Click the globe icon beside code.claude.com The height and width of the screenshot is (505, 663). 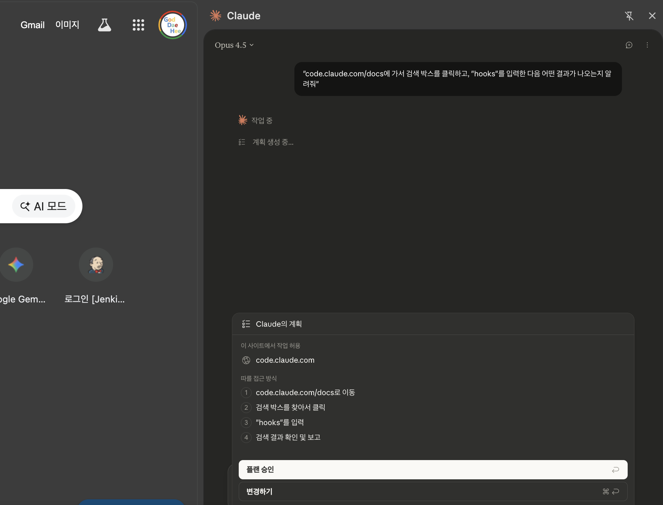(246, 360)
